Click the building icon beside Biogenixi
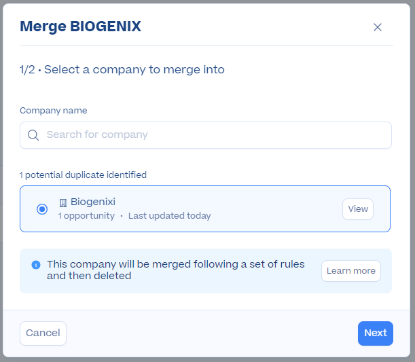Image resolution: width=415 pixels, height=362 pixels. (x=63, y=203)
